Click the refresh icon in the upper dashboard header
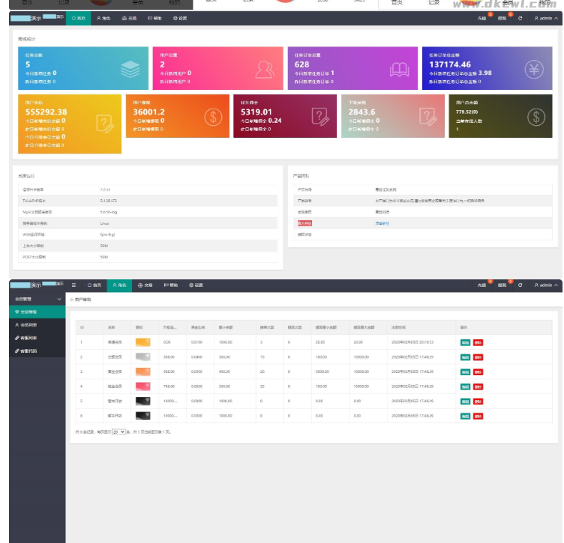Image resolution: width=564 pixels, height=543 pixels. tap(520, 18)
